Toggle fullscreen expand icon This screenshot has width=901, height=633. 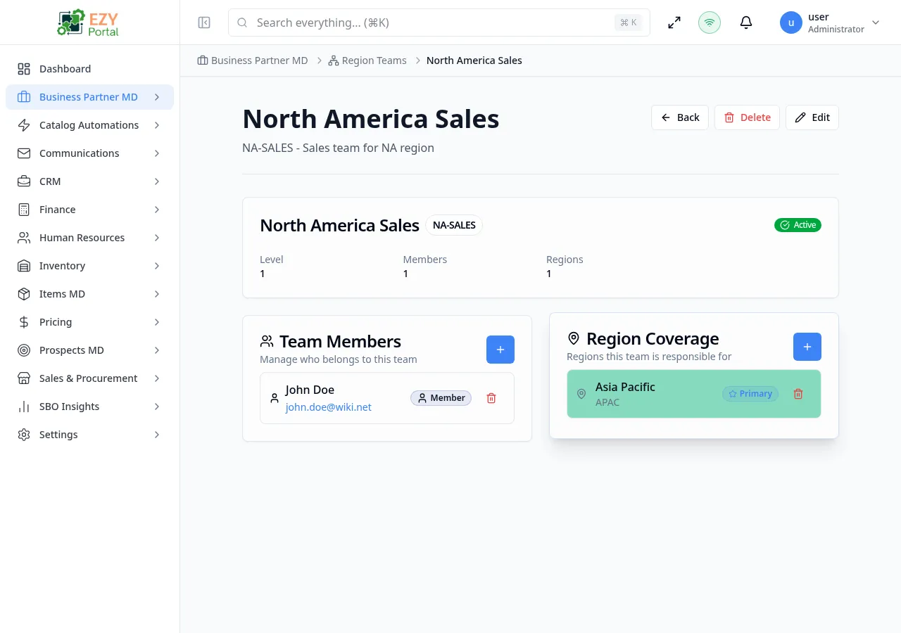674,23
